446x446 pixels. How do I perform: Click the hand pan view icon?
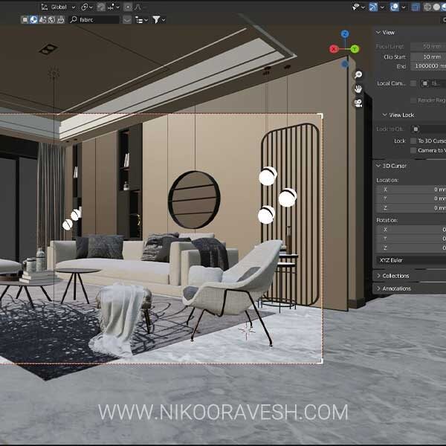tap(358, 88)
